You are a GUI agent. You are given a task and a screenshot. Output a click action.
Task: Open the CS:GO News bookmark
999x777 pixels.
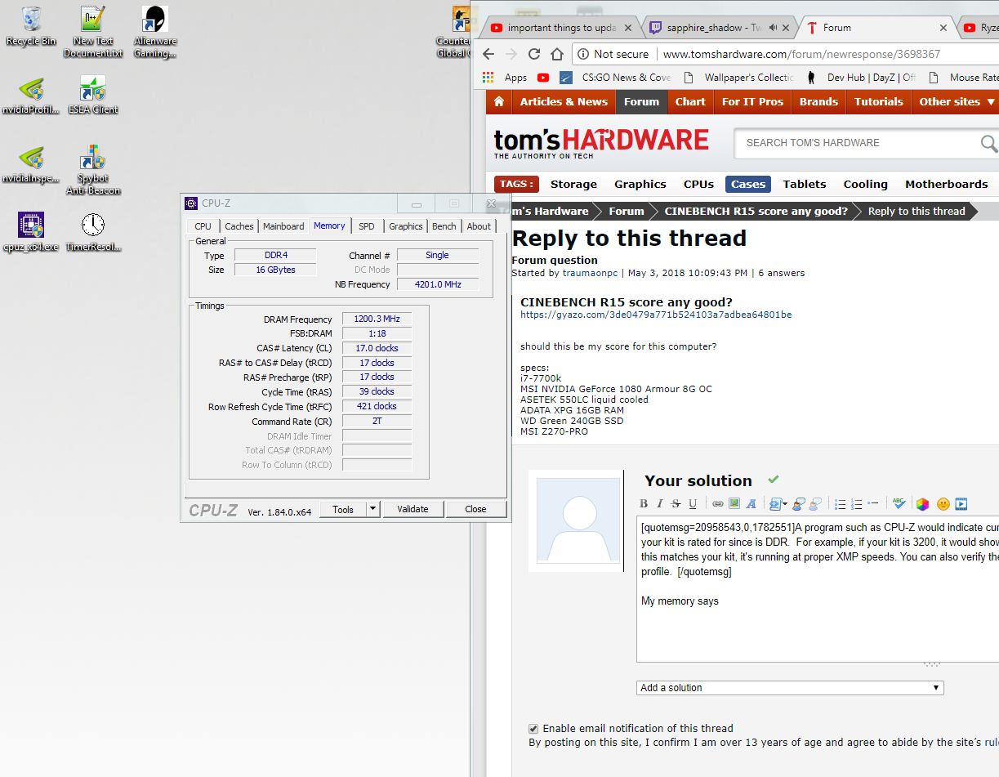pyautogui.click(x=616, y=78)
